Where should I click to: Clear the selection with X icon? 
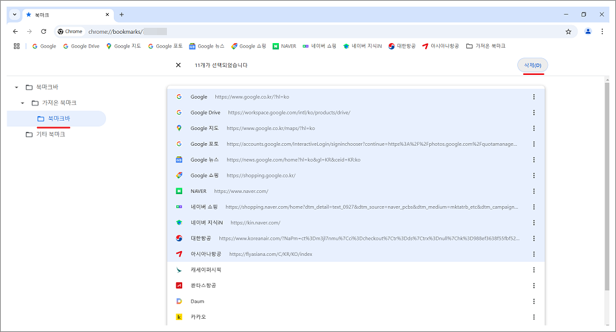coord(178,65)
